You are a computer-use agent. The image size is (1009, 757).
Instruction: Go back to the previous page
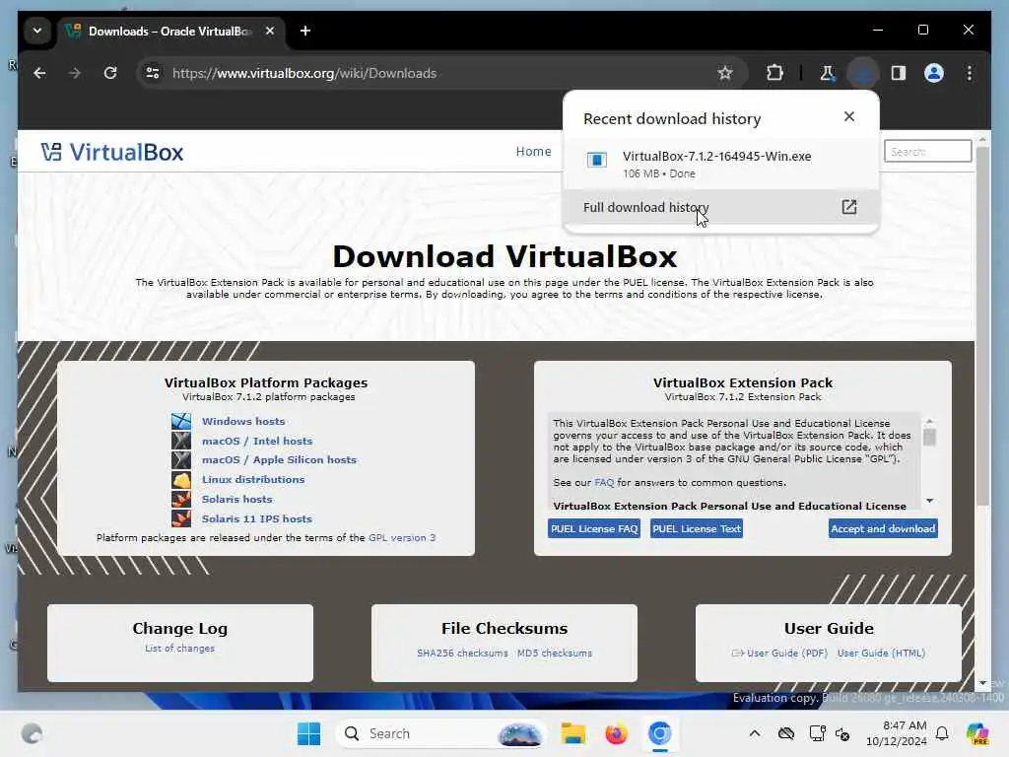coord(39,73)
